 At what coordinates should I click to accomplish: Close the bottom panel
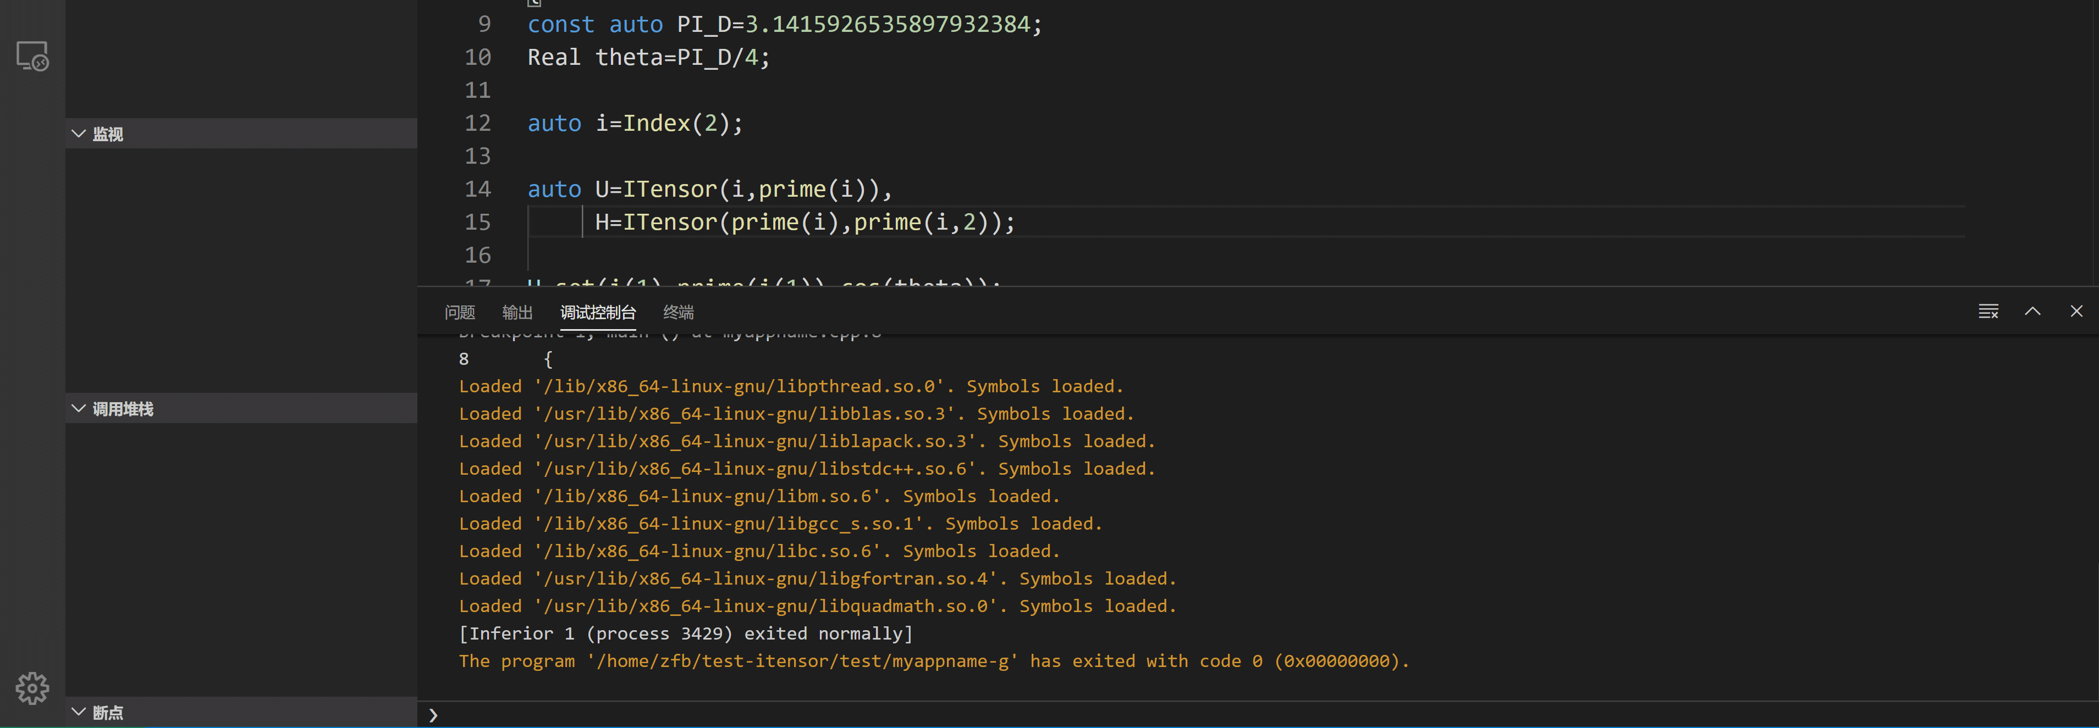pos(2076,311)
